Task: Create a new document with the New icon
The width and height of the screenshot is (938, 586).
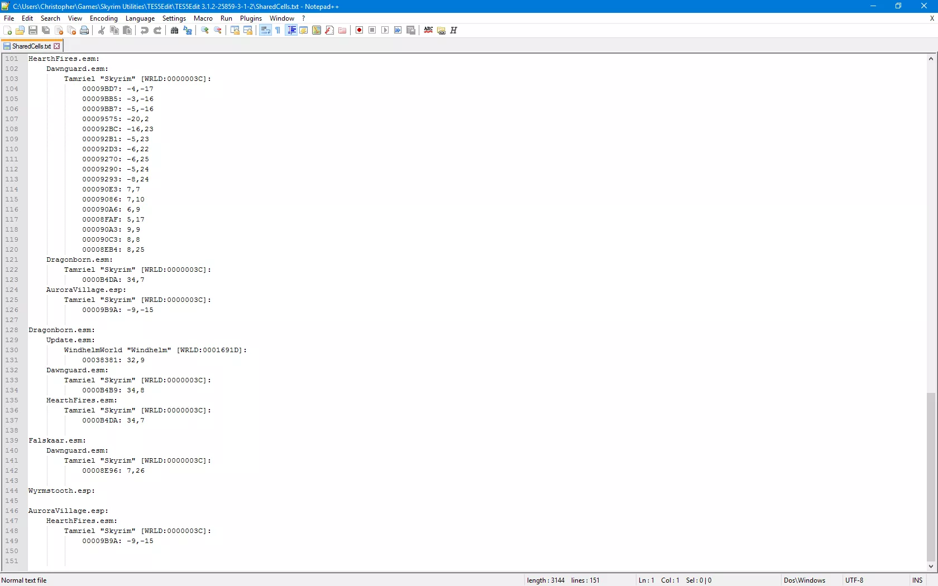Action: point(7,30)
